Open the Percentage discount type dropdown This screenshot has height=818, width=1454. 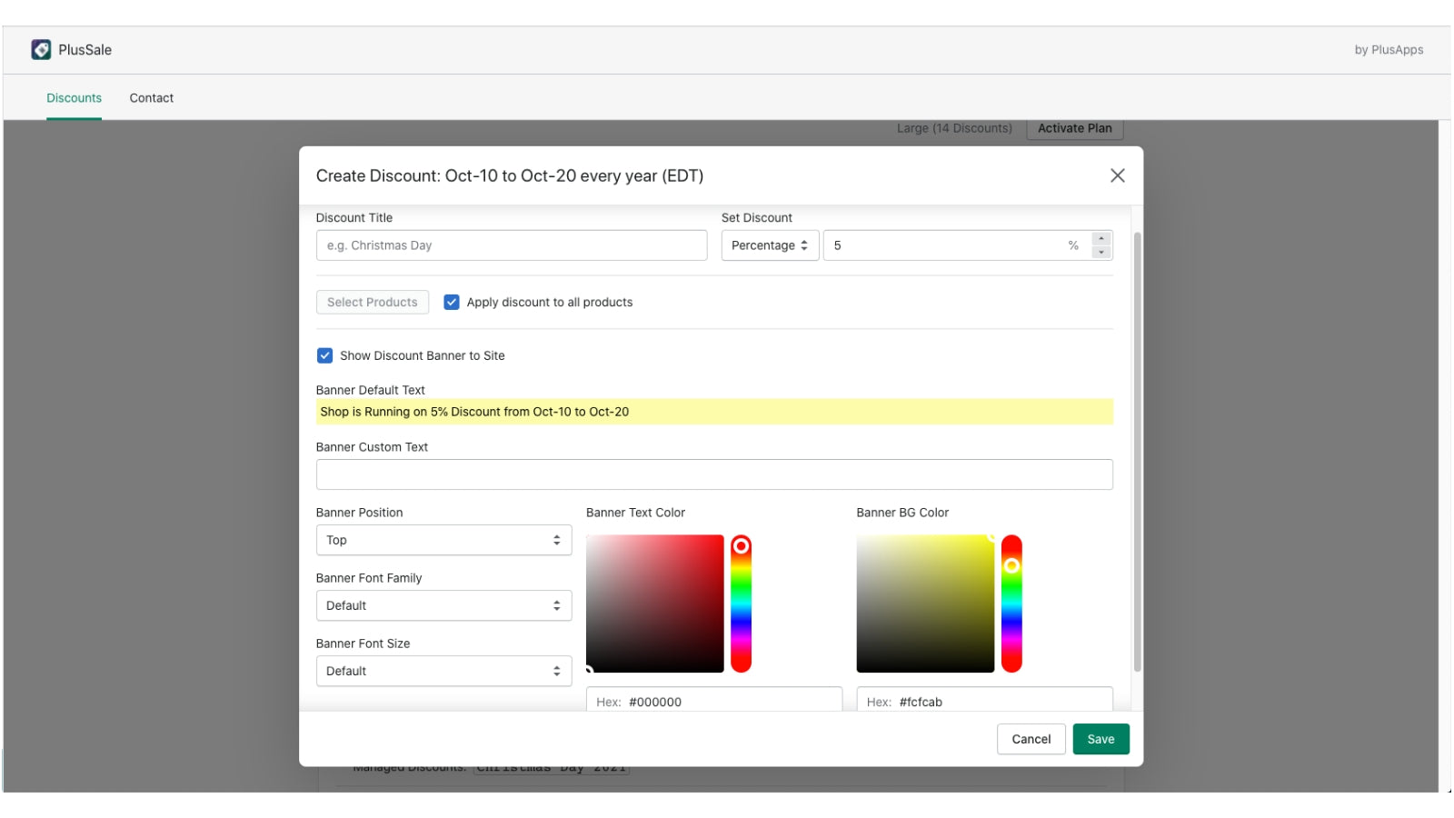(770, 244)
